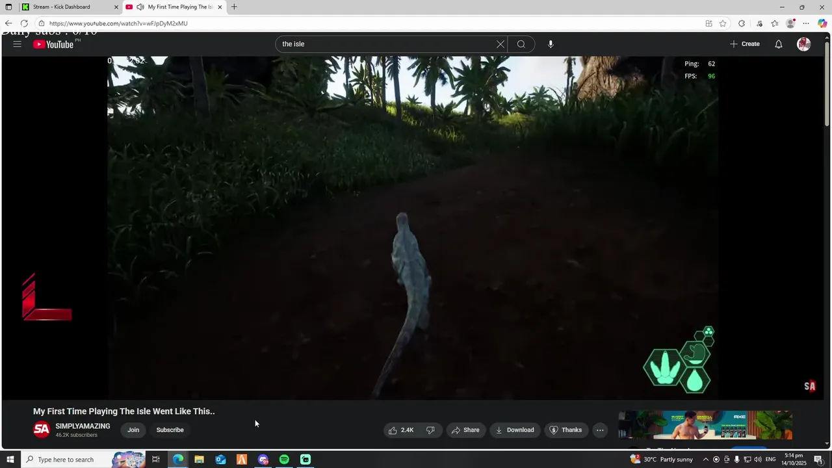The image size is (832, 468).
Task: View site information lock icon
Action: (x=42, y=23)
